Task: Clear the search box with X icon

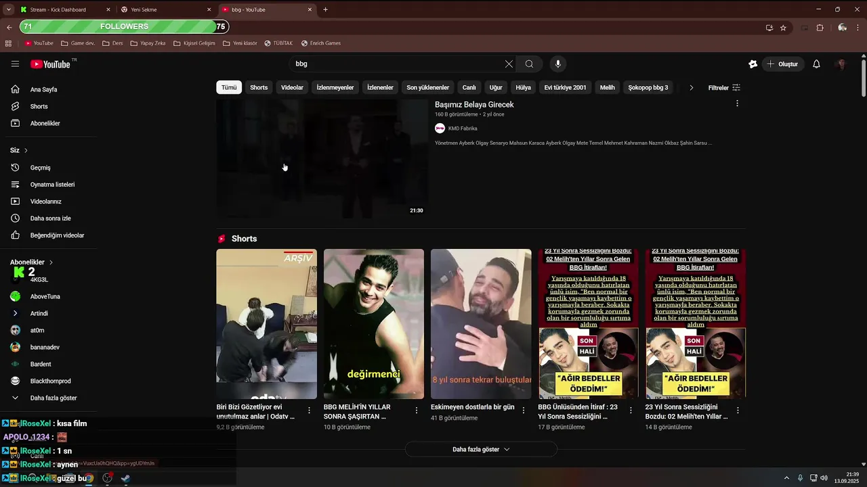Action: click(509, 64)
